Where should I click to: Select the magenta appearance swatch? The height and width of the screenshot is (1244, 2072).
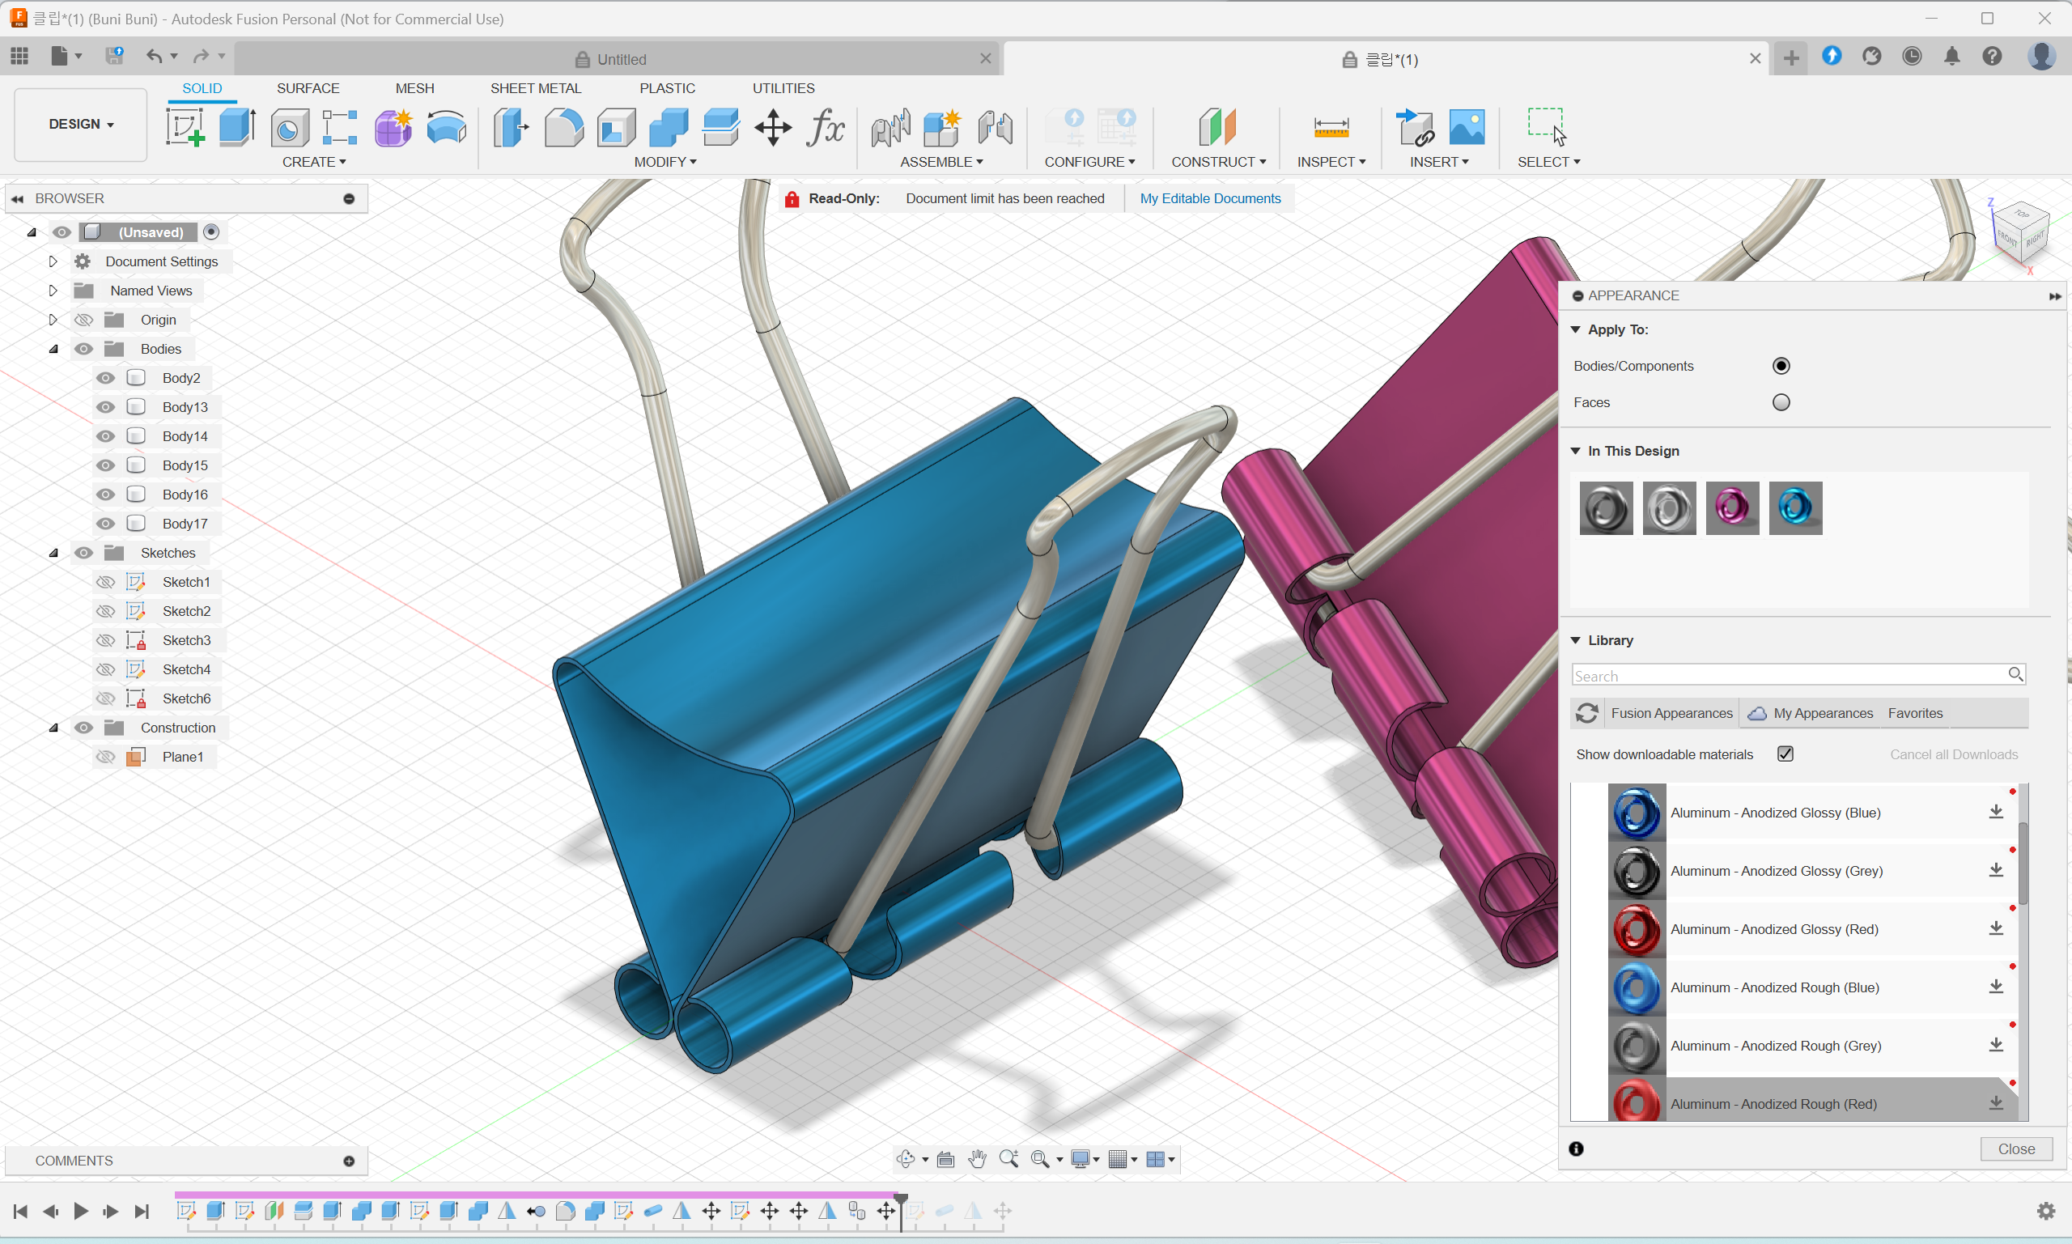[1732, 508]
